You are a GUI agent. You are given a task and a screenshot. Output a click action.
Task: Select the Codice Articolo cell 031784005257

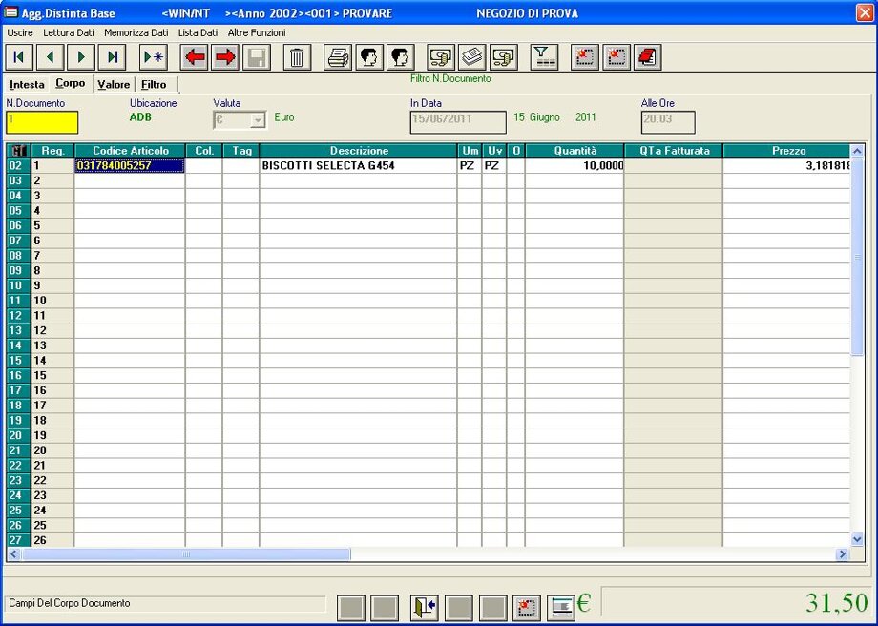point(129,166)
